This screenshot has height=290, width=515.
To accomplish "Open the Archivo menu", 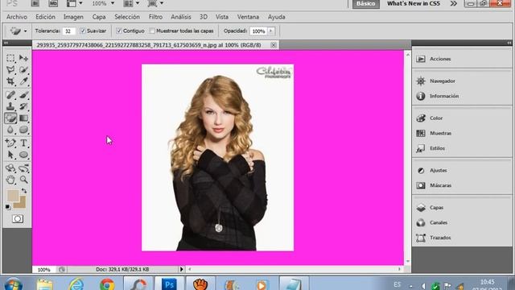I will coord(17,17).
